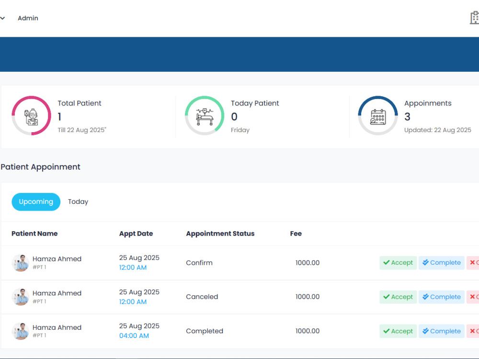Complete the Canceled status appointment

[x=442, y=297]
